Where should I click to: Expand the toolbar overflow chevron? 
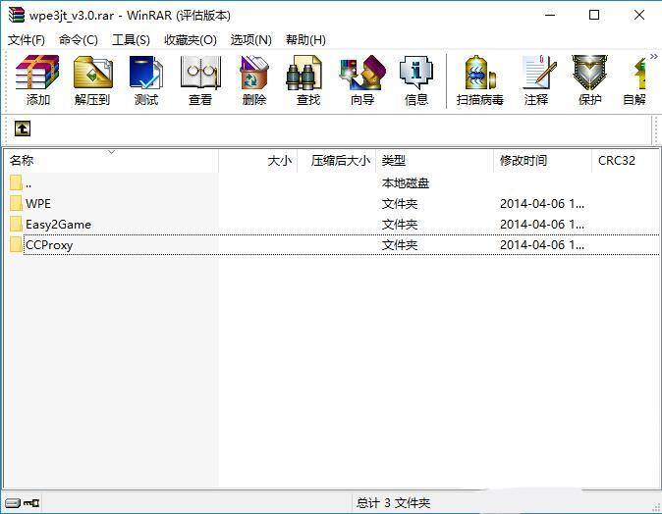(654, 56)
